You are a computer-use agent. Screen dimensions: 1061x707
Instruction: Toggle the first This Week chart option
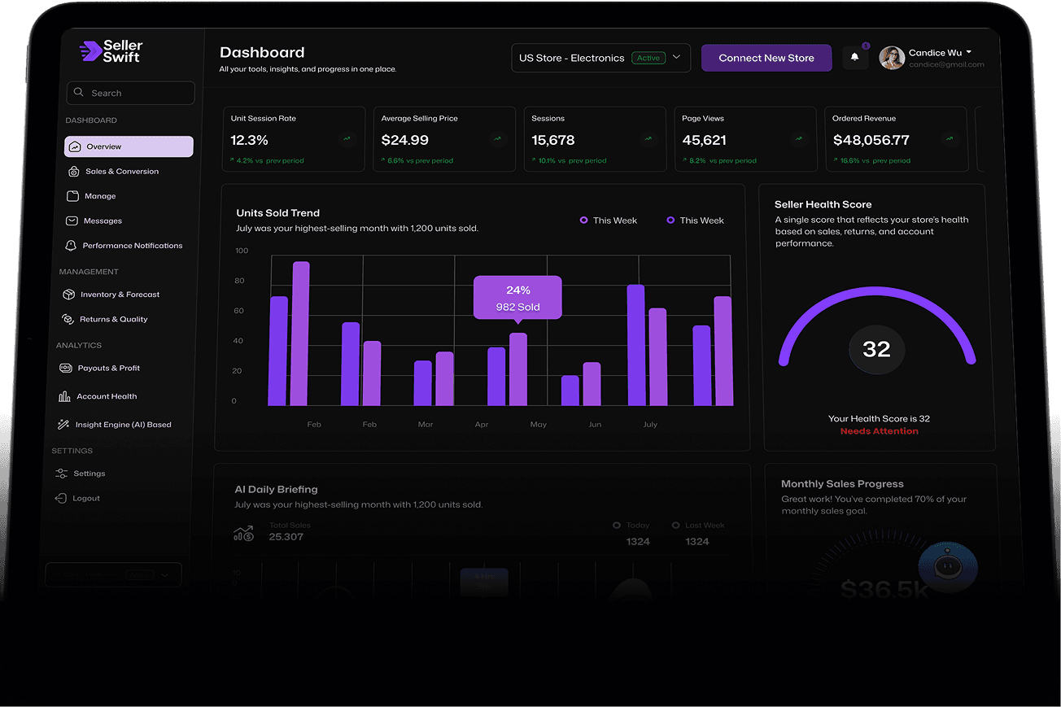click(x=608, y=220)
